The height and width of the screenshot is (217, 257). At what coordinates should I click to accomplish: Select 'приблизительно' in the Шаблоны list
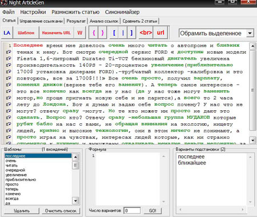coord(38,180)
